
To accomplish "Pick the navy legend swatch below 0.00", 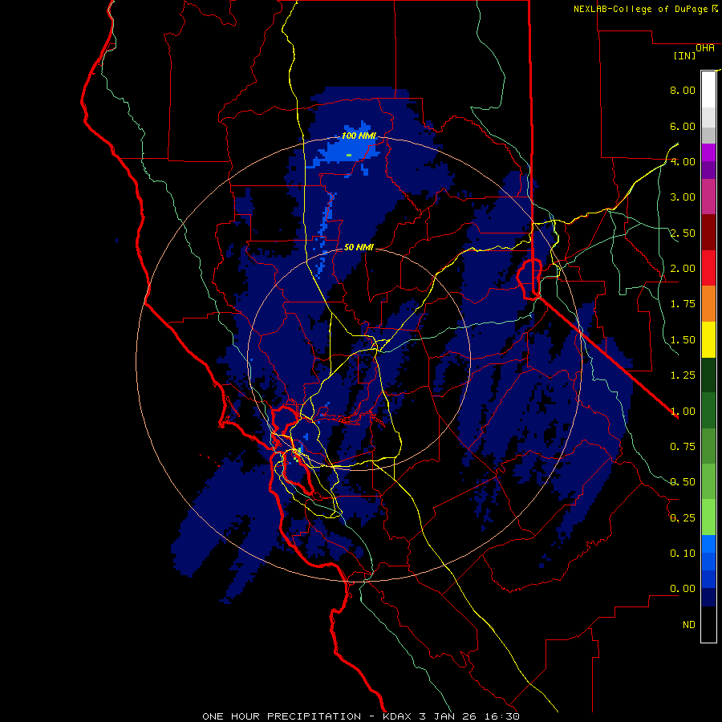I will pyautogui.click(x=708, y=597).
